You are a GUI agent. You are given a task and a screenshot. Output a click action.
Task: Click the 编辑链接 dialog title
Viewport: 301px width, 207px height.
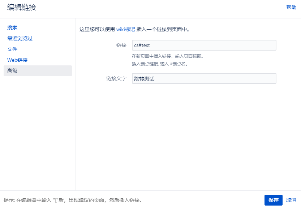pos(22,7)
